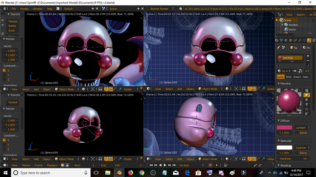316x177 pixels.
Task: Click the Translate tool button in top panel
Action: [x=13, y=21]
